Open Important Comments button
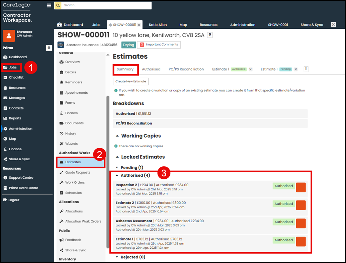 (x=159, y=45)
